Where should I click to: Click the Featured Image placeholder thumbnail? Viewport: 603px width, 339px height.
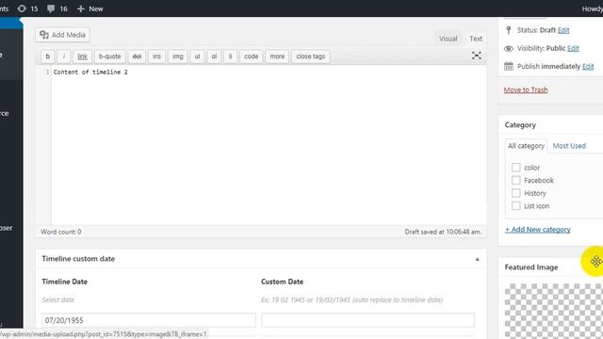click(x=554, y=312)
